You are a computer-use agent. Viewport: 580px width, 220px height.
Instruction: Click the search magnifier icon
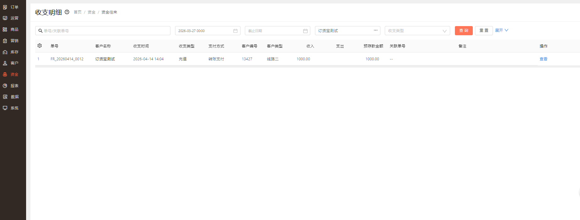tap(41, 31)
